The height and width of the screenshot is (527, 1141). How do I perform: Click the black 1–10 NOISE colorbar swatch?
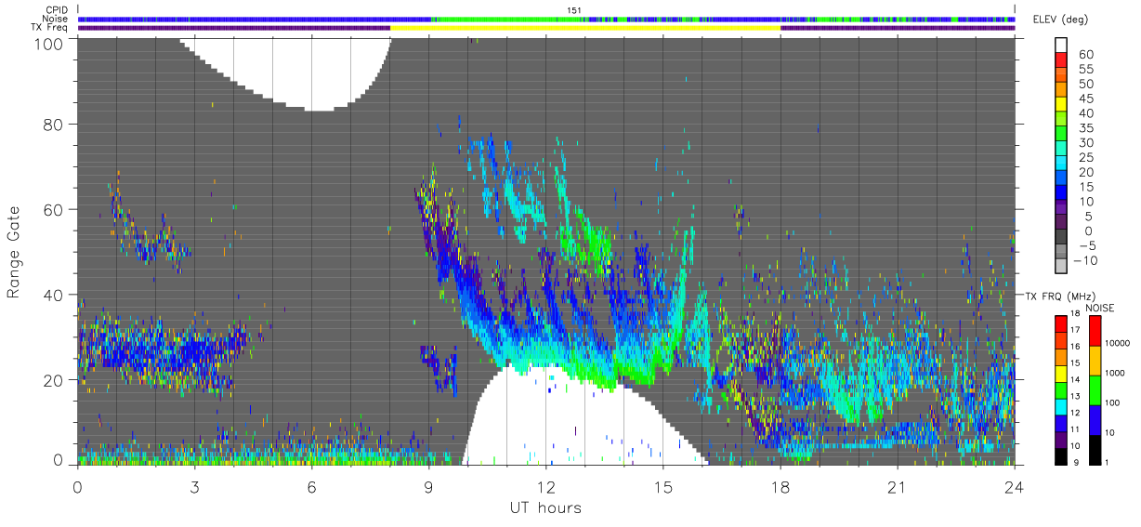click(1095, 449)
